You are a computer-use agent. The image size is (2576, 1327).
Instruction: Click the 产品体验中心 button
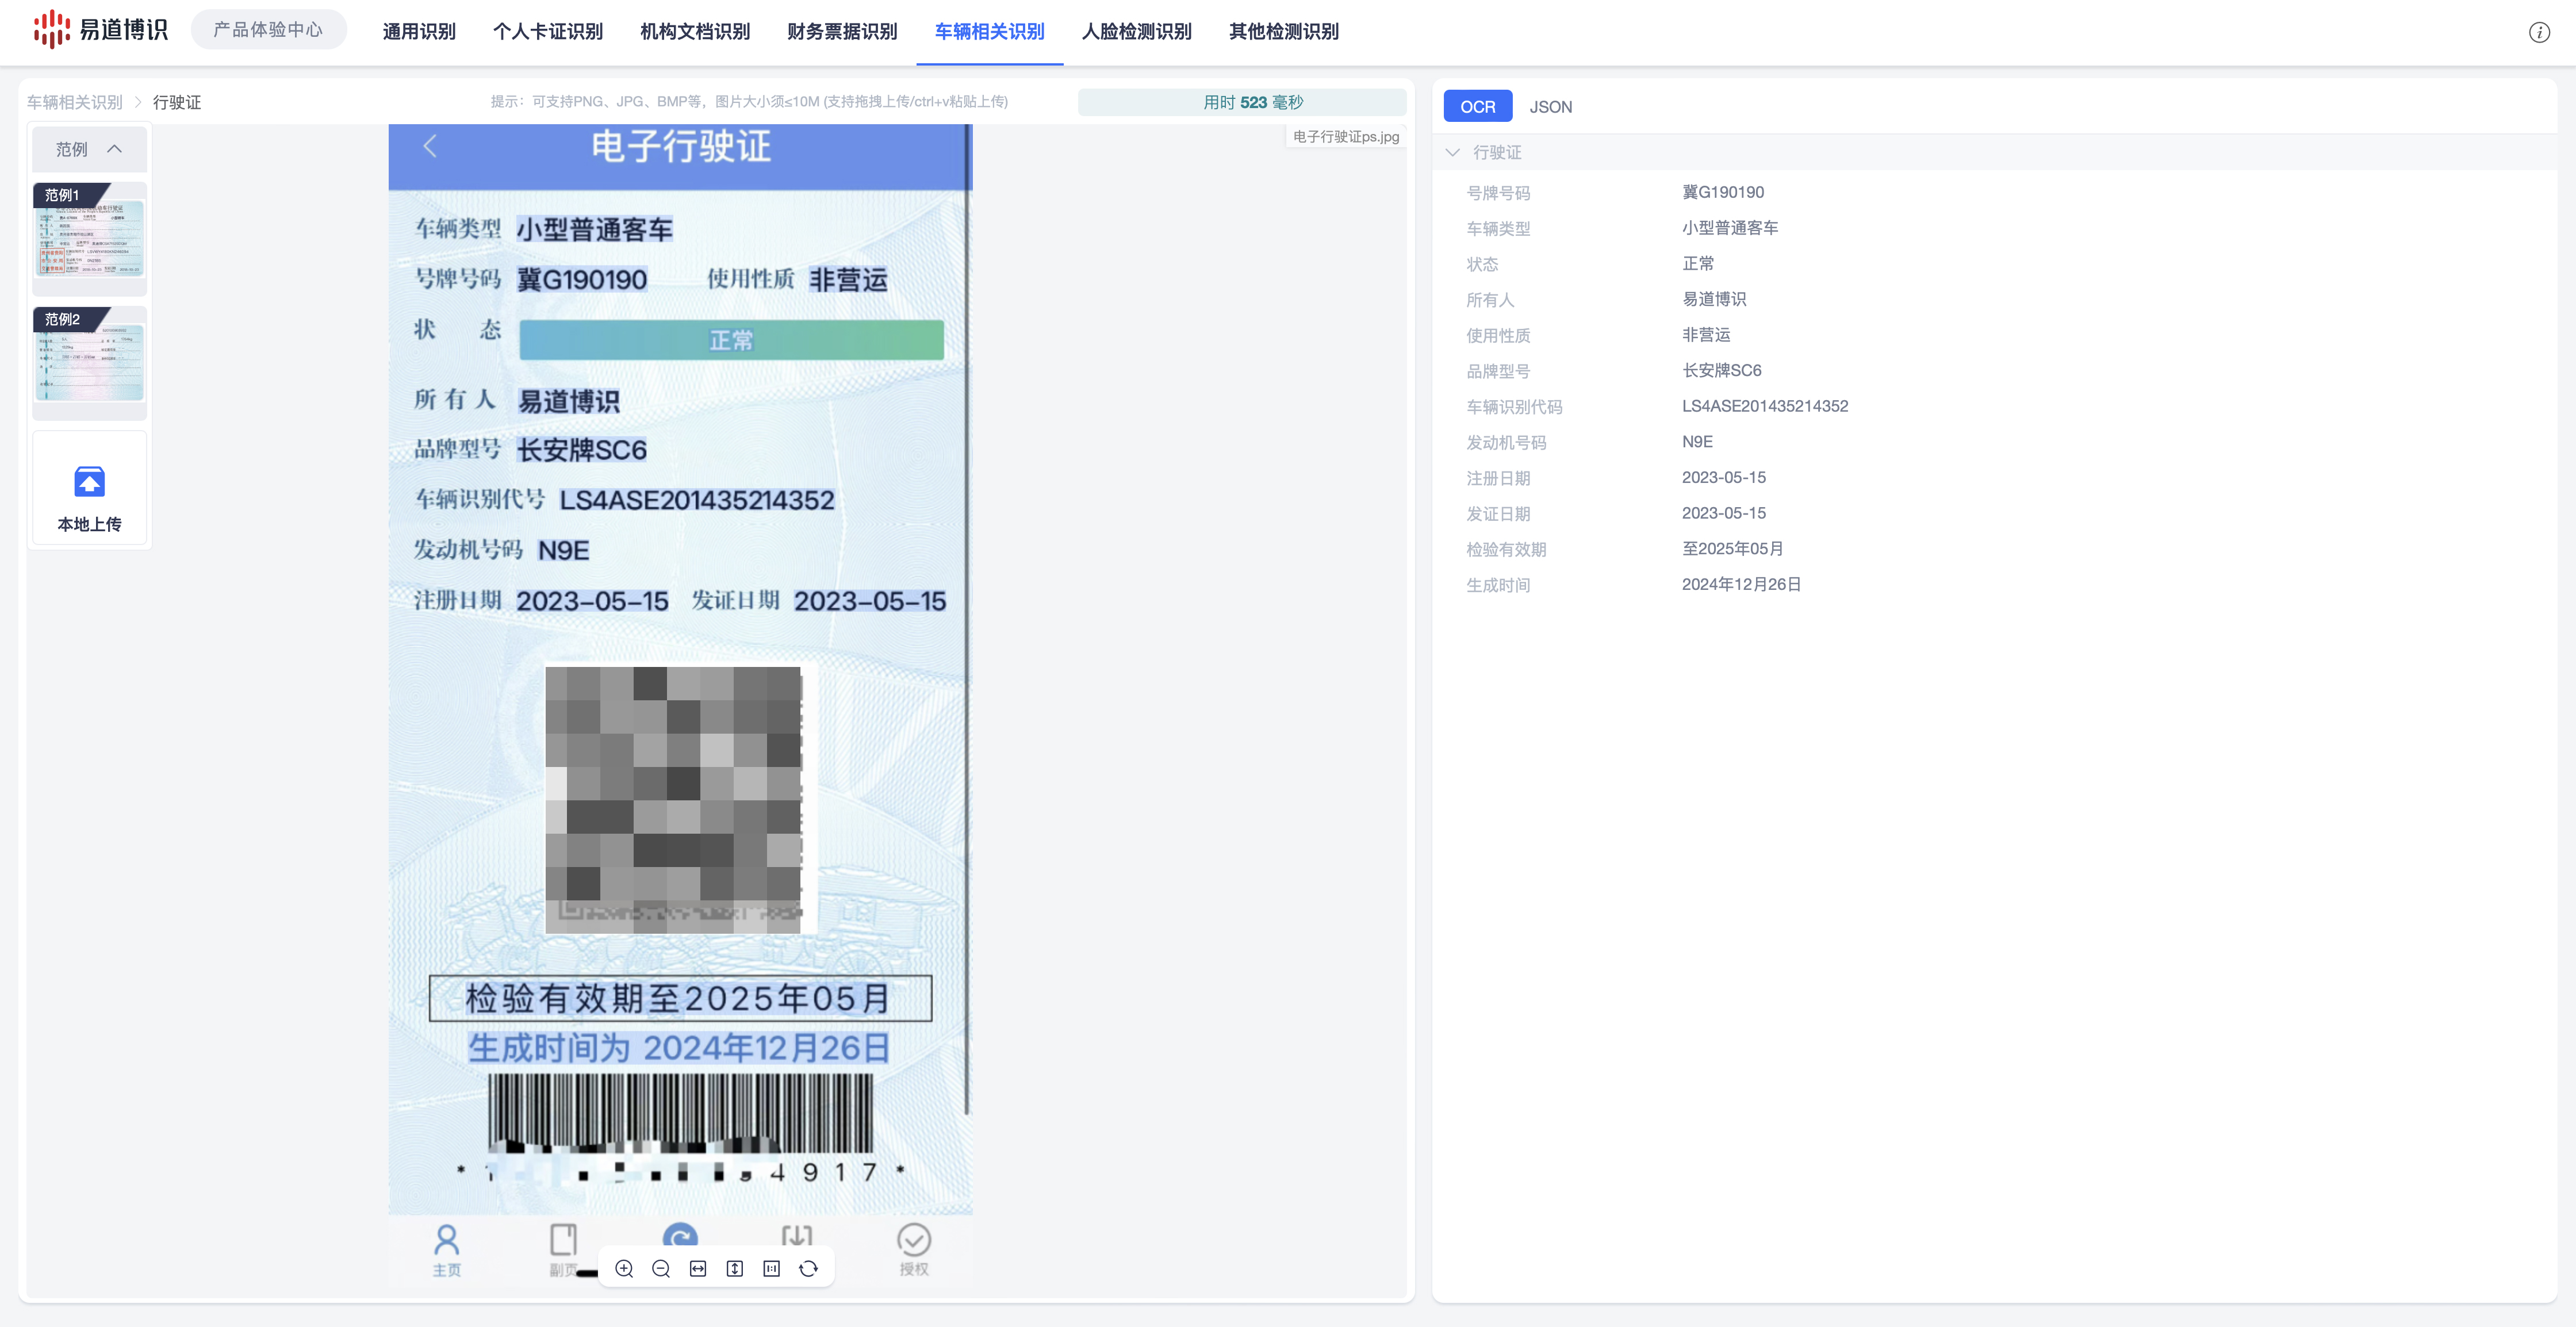coord(268,30)
